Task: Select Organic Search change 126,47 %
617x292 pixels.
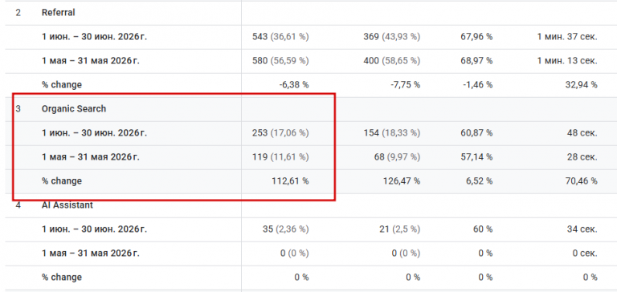Action: (402, 181)
